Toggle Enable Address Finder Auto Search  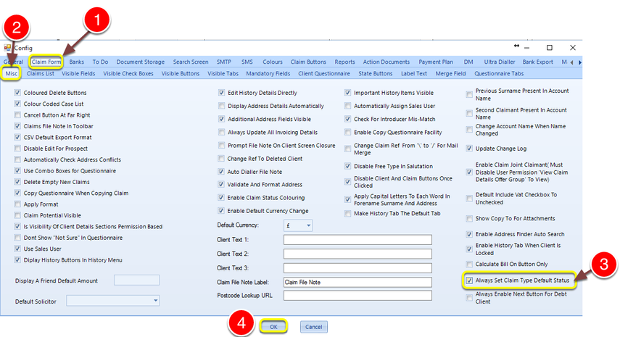[x=469, y=234]
